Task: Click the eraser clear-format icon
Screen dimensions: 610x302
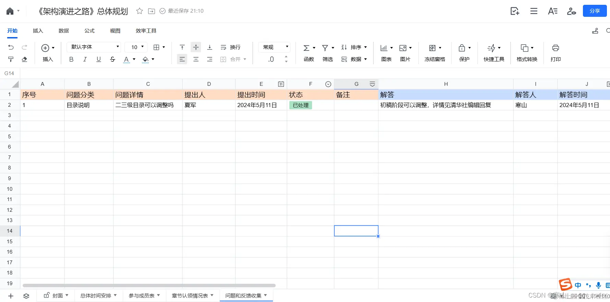Action: 24,59
